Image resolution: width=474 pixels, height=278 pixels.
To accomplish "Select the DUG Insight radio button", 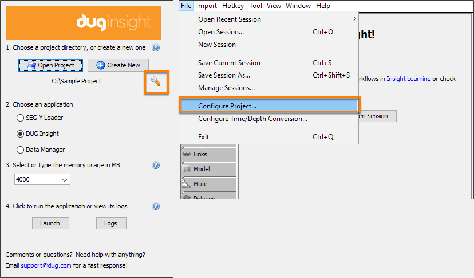I will click(x=20, y=134).
